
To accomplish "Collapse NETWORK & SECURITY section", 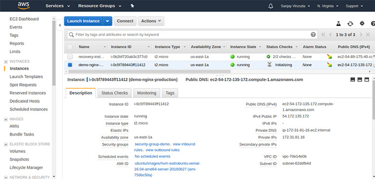I will pyautogui.click(x=6, y=178).
